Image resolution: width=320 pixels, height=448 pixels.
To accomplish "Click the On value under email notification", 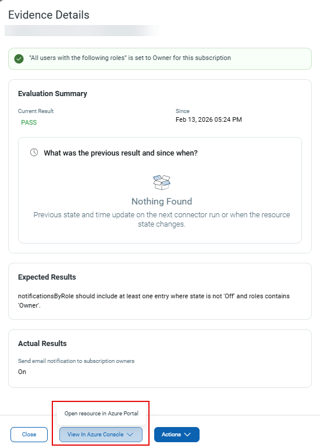I will (x=22, y=372).
